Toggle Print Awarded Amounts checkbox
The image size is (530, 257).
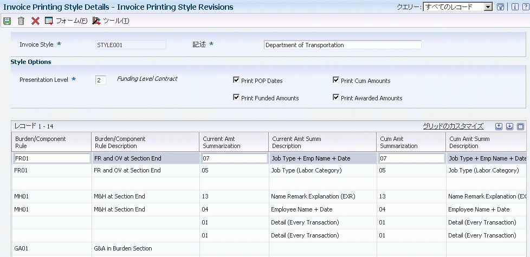click(336, 98)
